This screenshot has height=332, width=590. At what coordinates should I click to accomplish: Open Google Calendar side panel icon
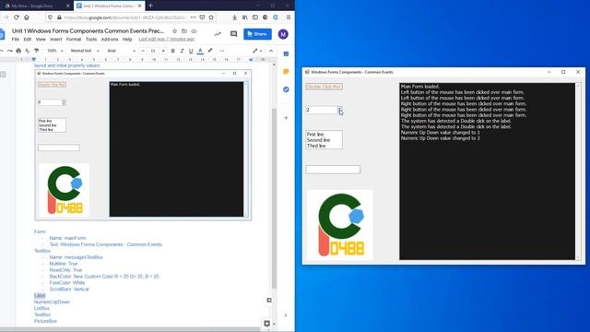(x=286, y=53)
